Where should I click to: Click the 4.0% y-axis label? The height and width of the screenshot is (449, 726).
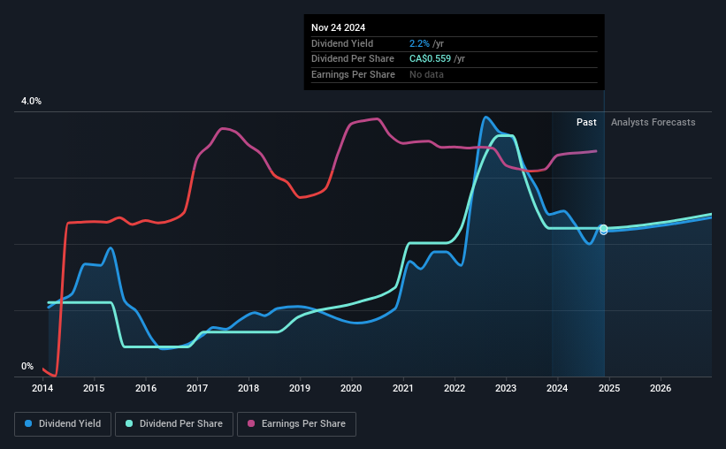coord(31,102)
